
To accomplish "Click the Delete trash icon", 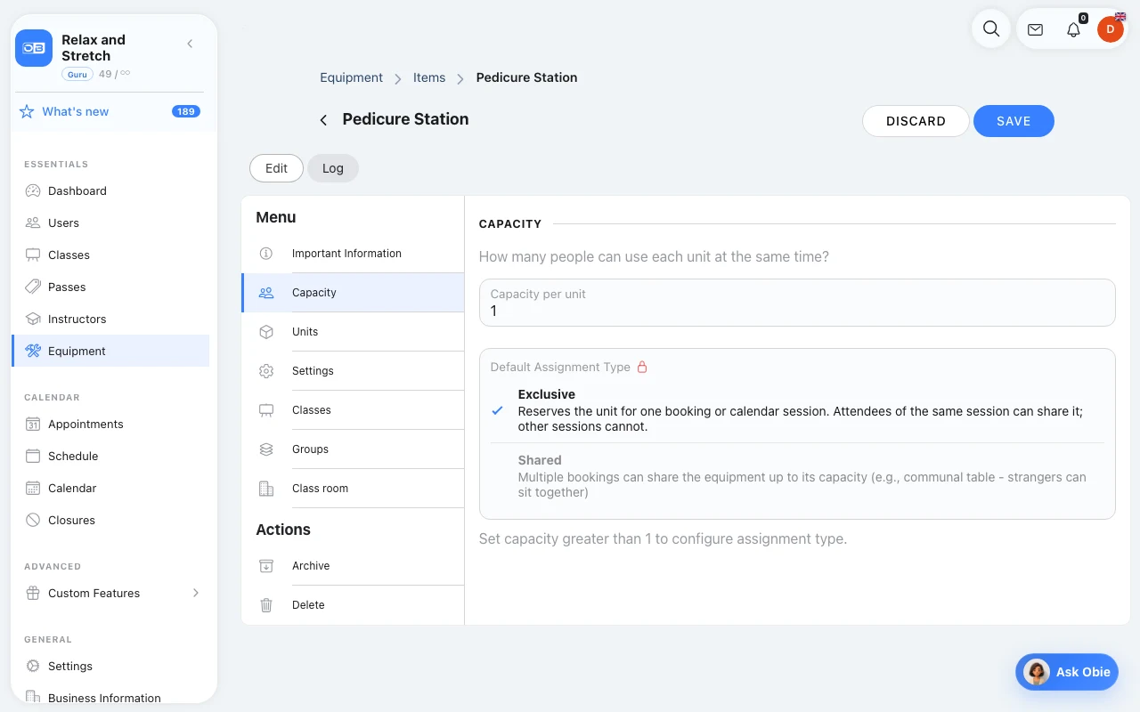I will point(265,605).
